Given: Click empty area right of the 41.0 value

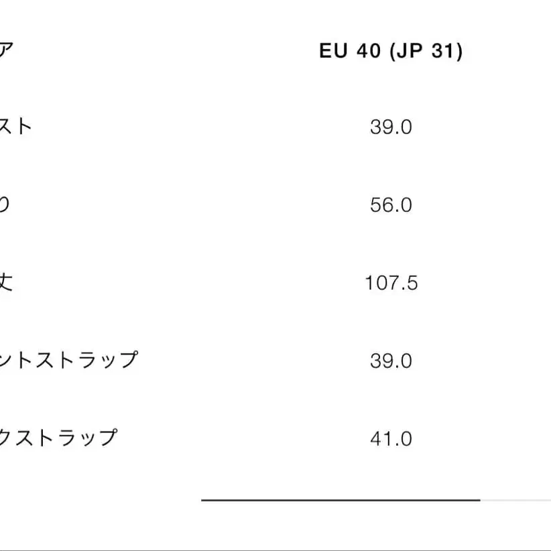Looking at the screenshot, I should point(483,439).
